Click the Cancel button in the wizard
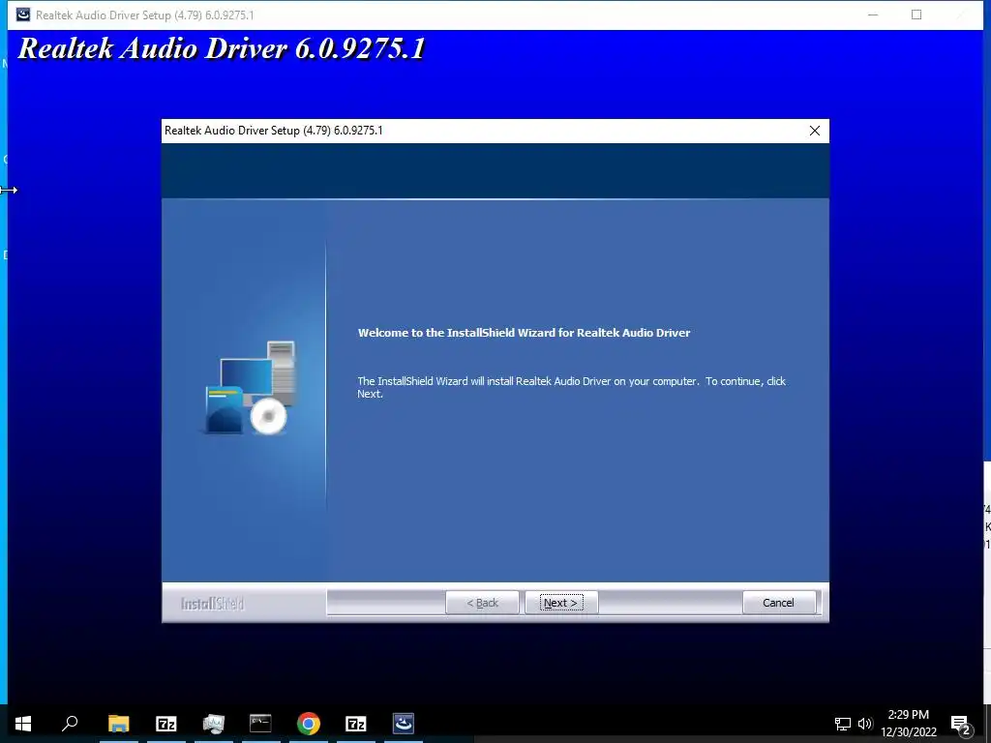This screenshot has width=991, height=743. (778, 603)
